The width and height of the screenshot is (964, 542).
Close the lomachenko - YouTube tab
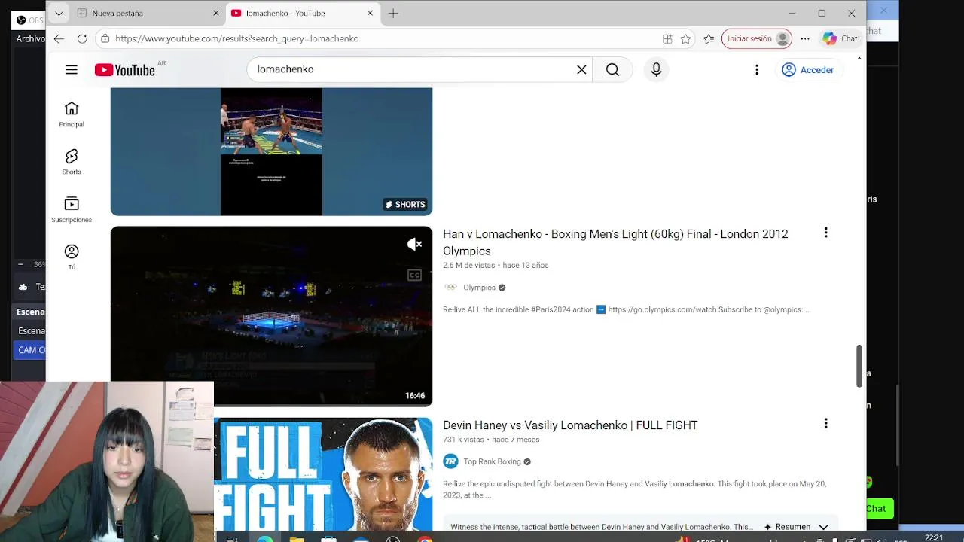[370, 13]
